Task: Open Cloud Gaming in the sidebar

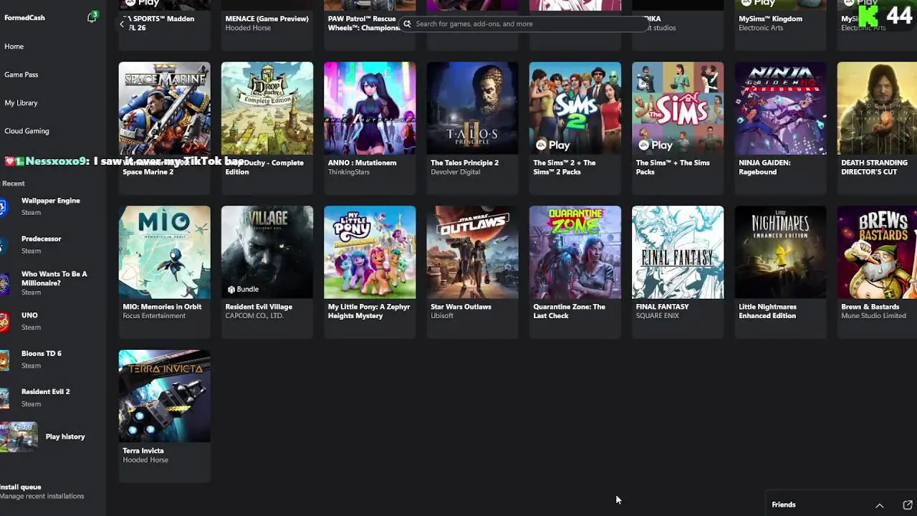Action: [27, 131]
